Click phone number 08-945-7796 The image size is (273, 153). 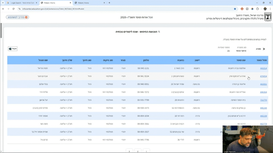[143, 140]
